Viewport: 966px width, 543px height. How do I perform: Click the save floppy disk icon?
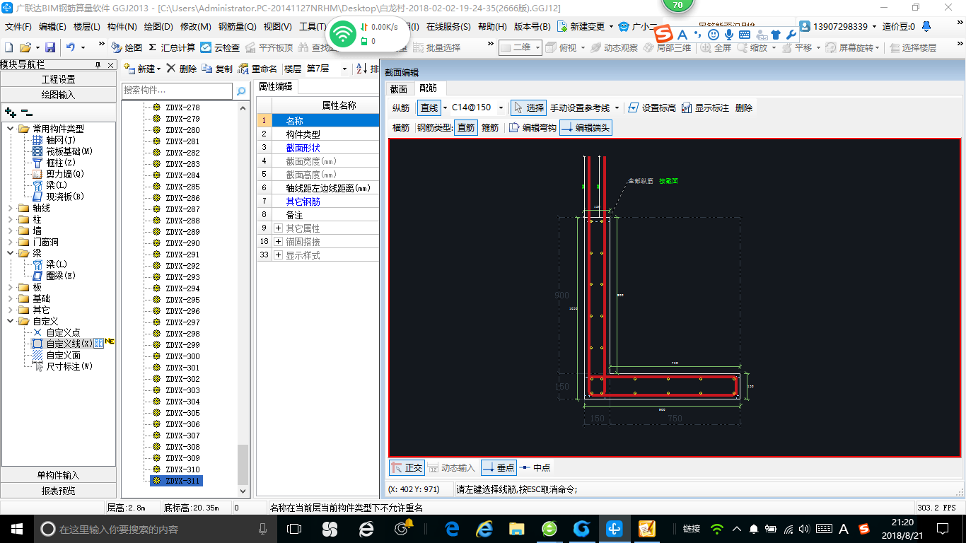point(50,47)
